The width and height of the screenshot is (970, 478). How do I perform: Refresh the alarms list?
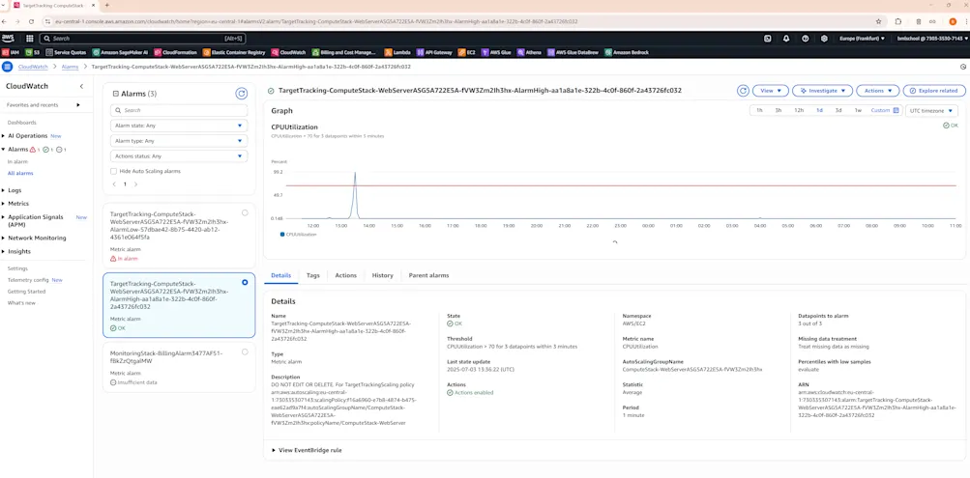coord(241,94)
